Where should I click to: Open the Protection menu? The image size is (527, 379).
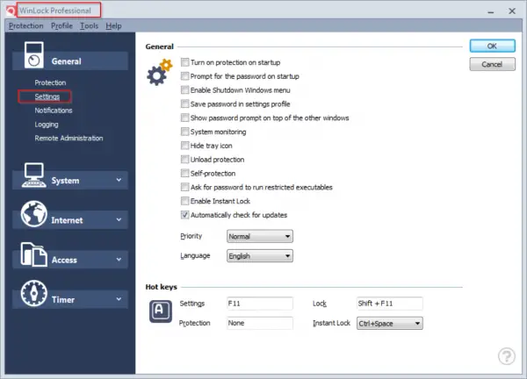pyautogui.click(x=26, y=25)
